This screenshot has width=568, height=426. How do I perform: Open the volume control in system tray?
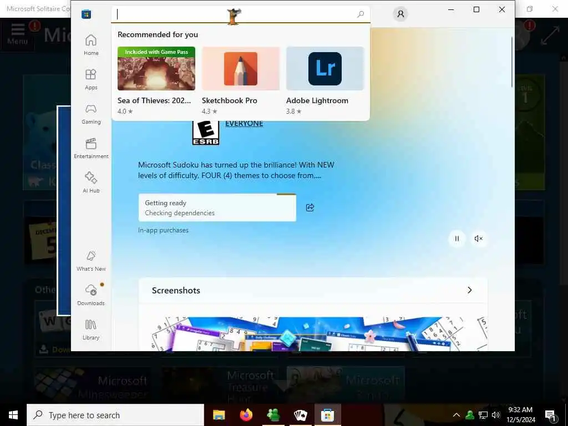click(x=496, y=415)
